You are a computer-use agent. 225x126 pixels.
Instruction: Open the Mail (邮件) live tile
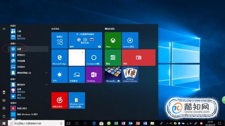[85, 40]
